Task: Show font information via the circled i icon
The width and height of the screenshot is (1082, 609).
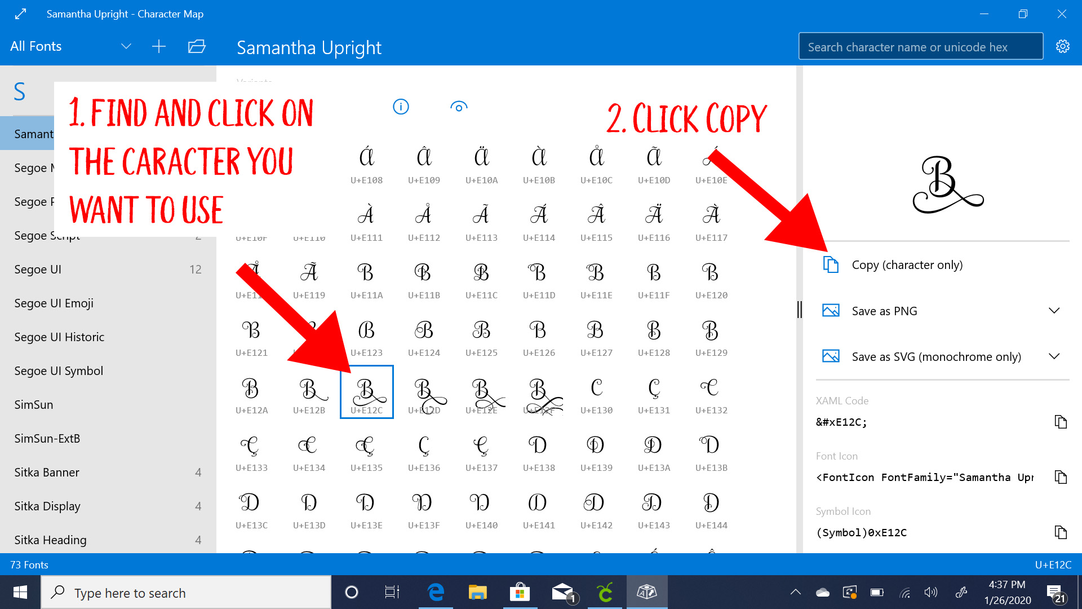Action: click(401, 107)
